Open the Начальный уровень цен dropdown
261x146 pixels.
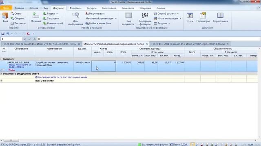point(116,19)
